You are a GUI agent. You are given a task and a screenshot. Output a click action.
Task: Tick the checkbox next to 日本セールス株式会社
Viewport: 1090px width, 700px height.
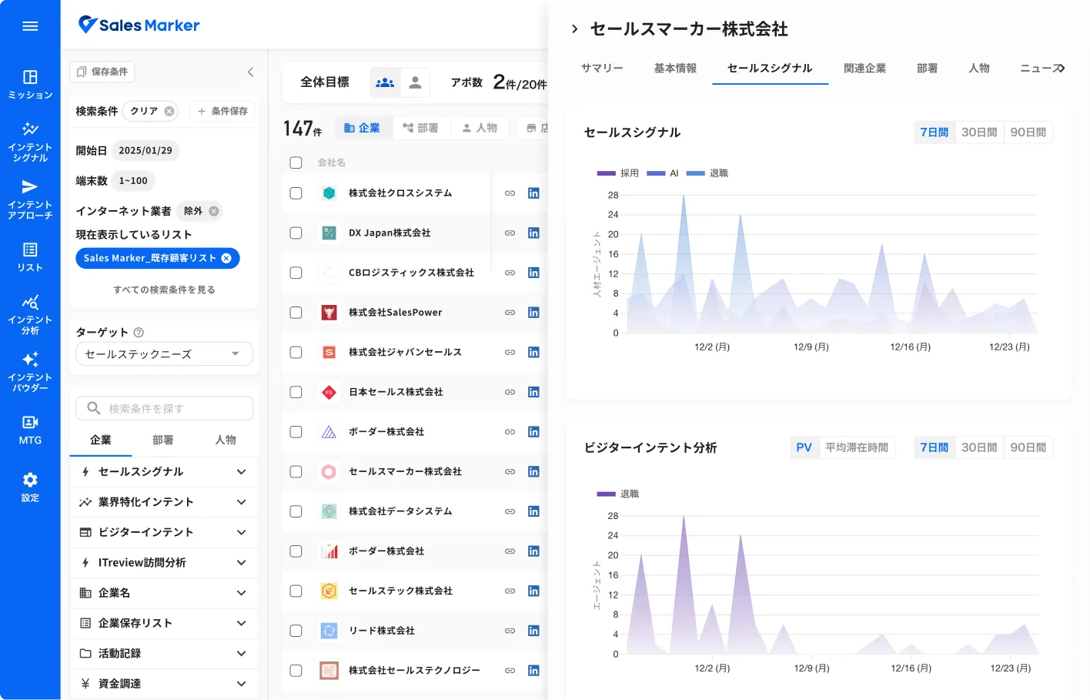[296, 392]
